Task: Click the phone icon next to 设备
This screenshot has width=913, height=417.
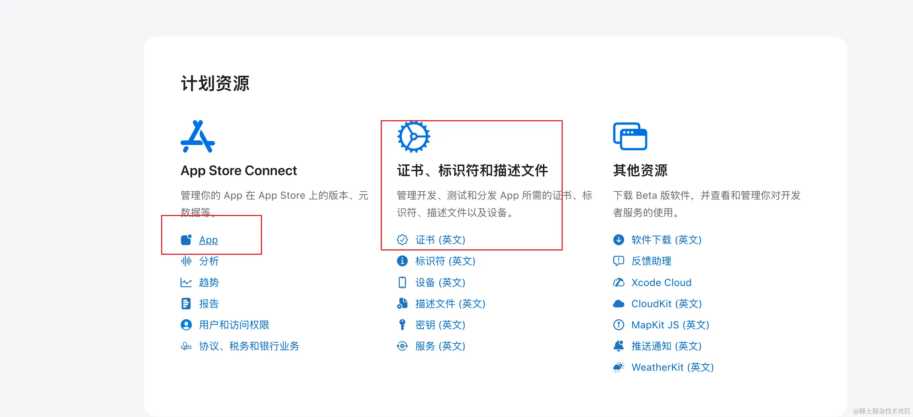Action: coord(402,282)
